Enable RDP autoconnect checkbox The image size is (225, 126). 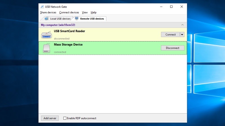65,118
